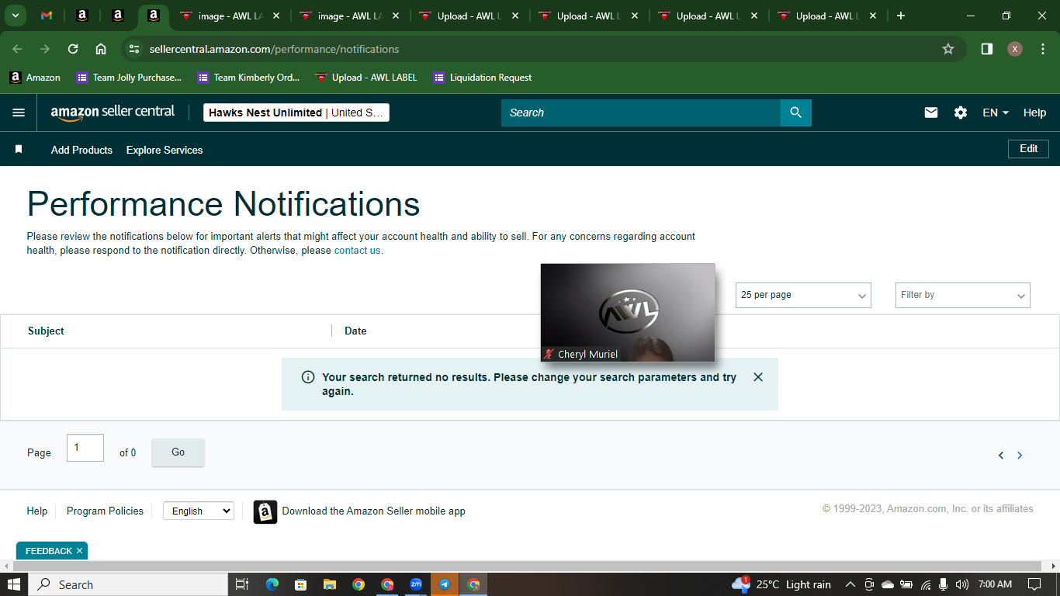Viewport: 1060px width, 596px height.
Task: Click the browser forward arrow
Action: [x=45, y=49]
